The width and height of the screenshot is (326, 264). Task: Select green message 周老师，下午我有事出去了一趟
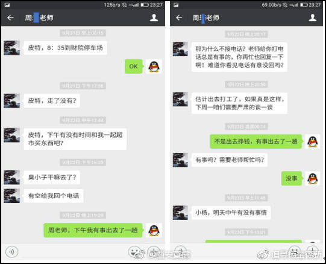pyautogui.click(x=93, y=230)
